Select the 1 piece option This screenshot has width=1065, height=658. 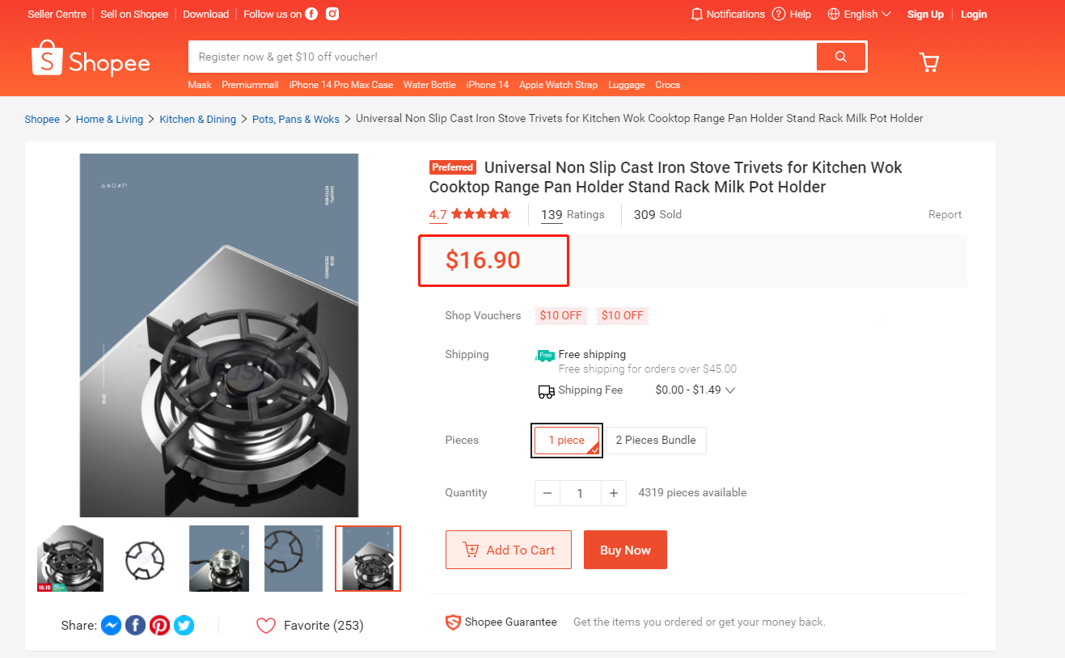tap(566, 440)
